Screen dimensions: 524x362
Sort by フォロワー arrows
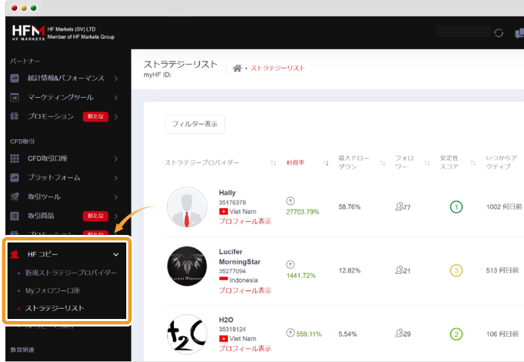427,163
